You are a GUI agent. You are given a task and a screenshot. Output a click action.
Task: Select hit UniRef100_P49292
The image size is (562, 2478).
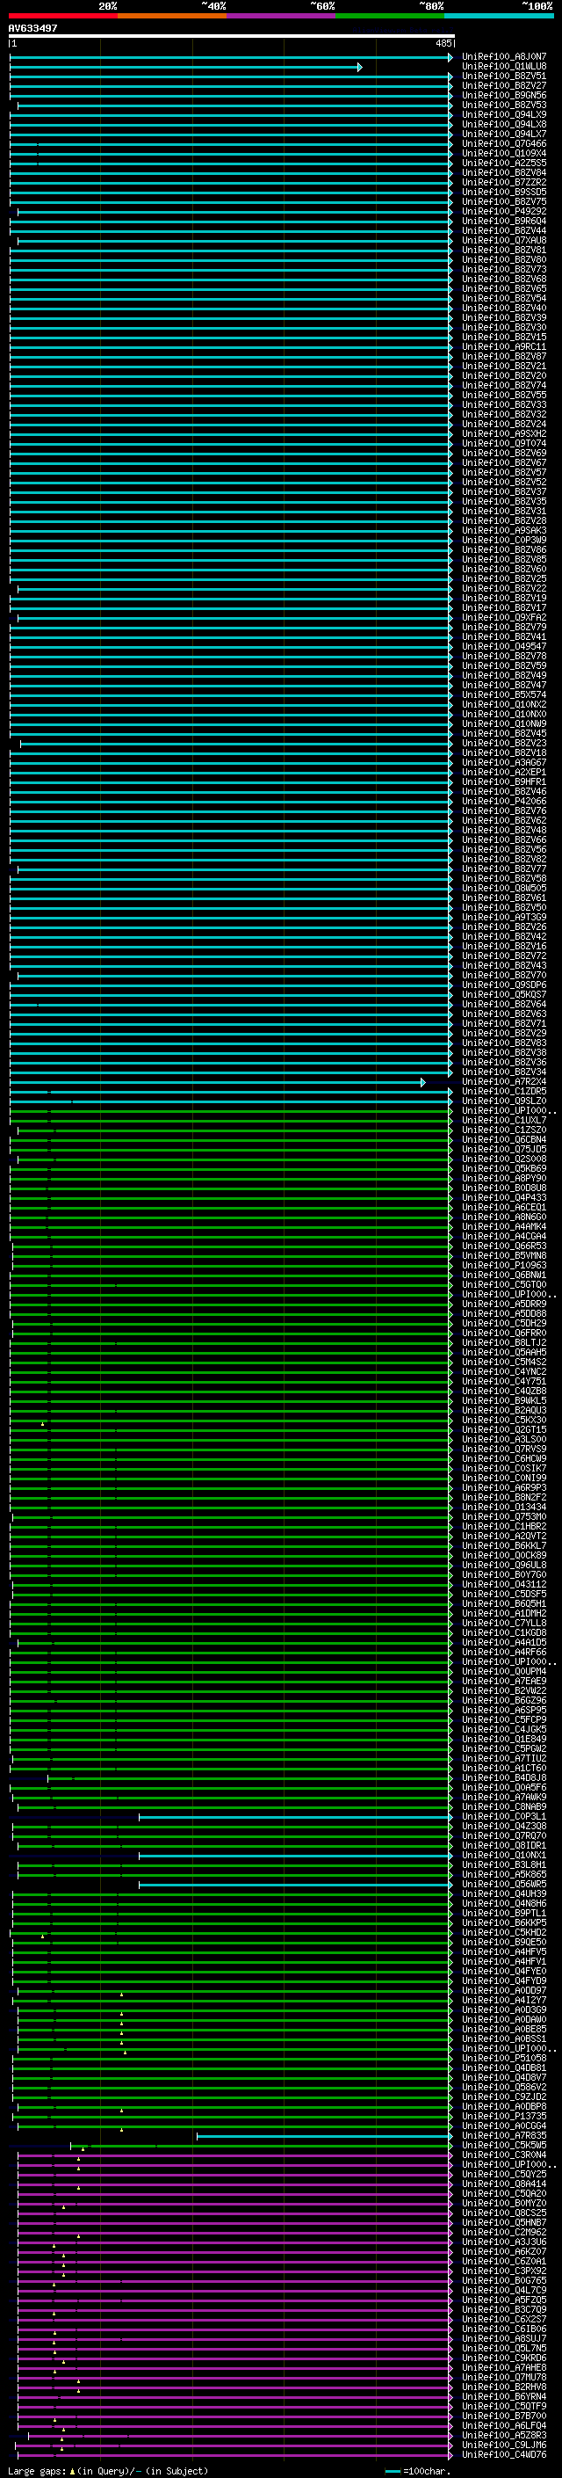pos(504,211)
